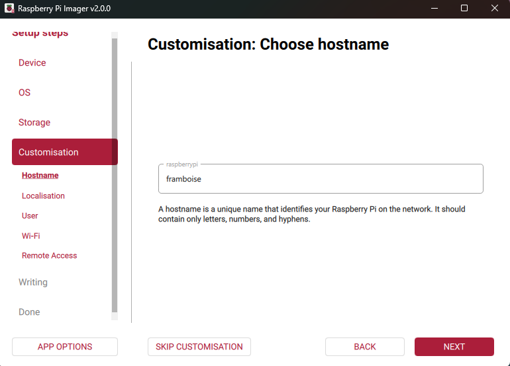The width and height of the screenshot is (510, 366).
Task: Minimize the Raspberry Pi Imager window
Action: point(434,9)
